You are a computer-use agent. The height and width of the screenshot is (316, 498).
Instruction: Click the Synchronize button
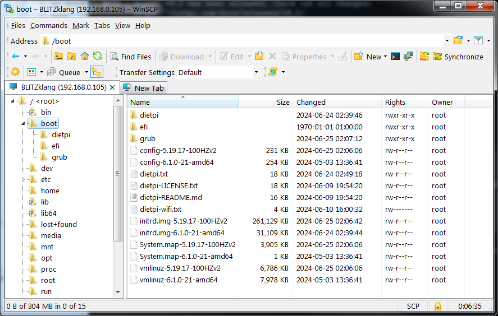[458, 57]
